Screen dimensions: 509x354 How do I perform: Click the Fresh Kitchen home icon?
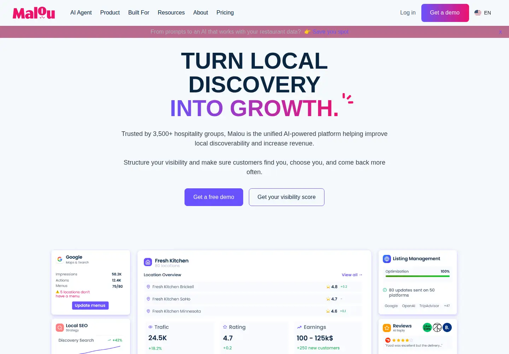(148, 262)
